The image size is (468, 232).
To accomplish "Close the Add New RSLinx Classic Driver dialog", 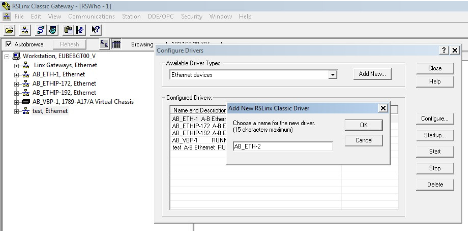I will (383, 108).
